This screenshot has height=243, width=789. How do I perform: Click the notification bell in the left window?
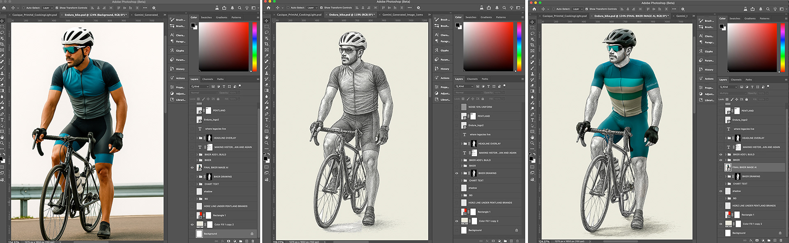232,8
